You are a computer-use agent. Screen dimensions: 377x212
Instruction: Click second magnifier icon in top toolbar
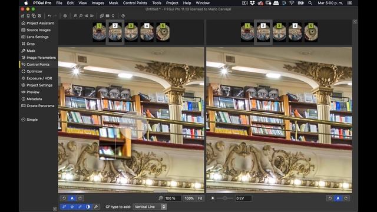point(81,16)
